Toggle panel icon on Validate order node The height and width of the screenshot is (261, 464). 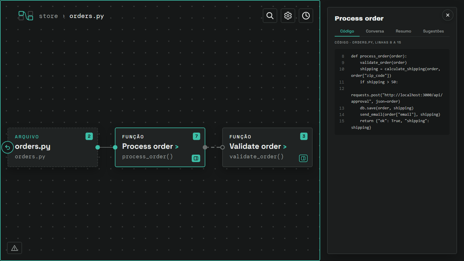303,158
